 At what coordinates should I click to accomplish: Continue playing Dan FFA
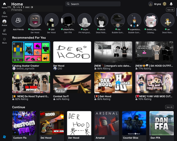161,123
